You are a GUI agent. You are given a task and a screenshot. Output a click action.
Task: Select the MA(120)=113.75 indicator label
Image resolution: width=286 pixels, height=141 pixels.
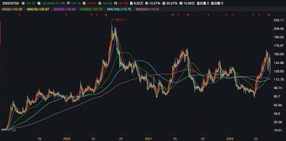point(119,9)
